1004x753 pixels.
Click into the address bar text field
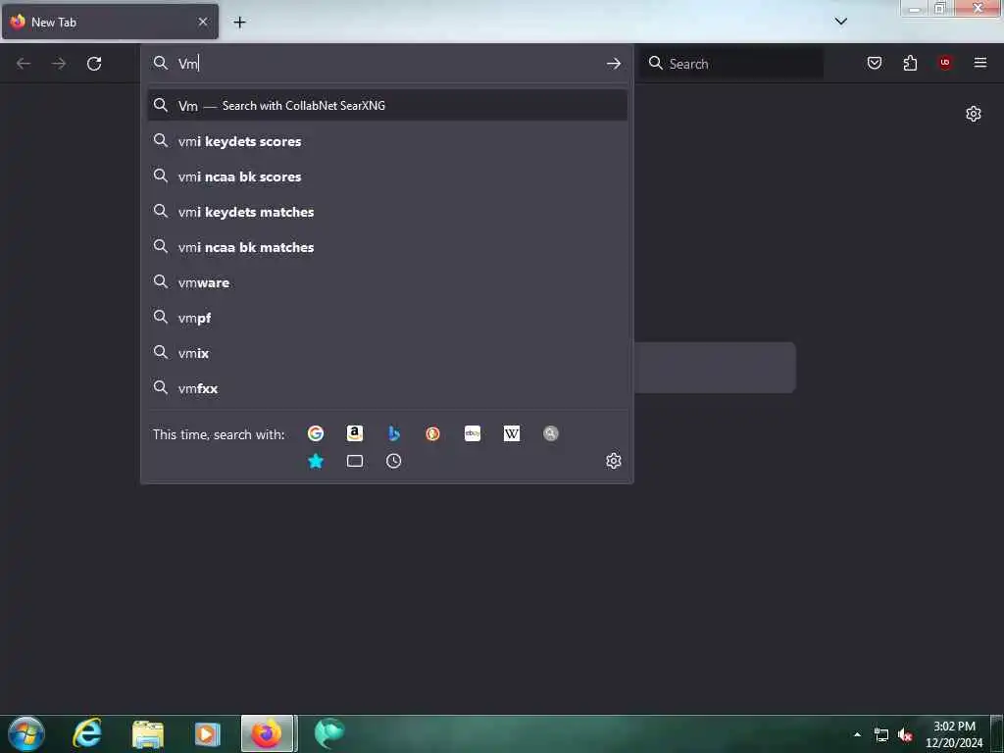pos(387,64)
